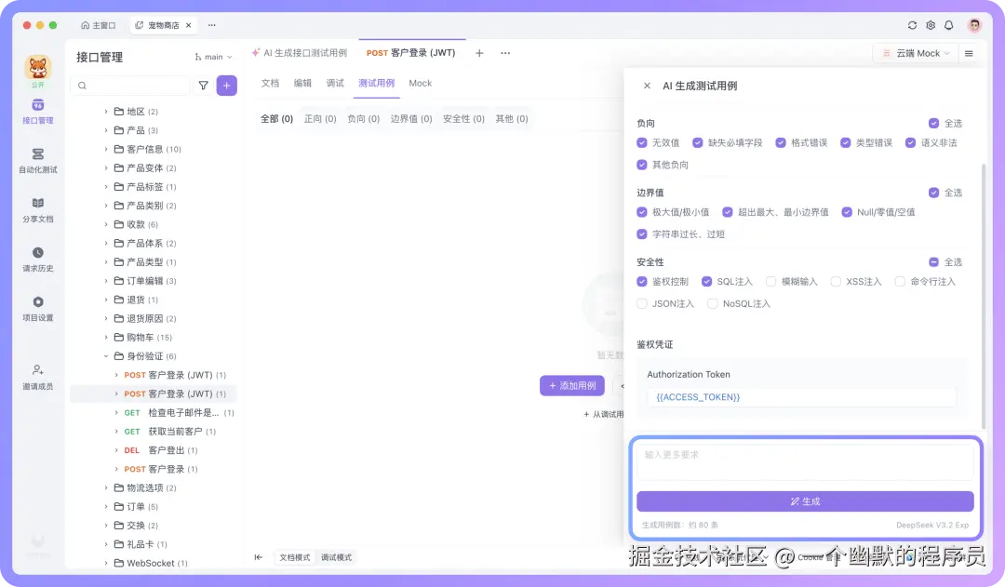Open the 请求历史 panel
The width and height of the screenshot is (1005, 587).
(x=37, y=258)
